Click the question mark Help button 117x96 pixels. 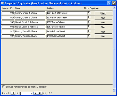(109, 3)
